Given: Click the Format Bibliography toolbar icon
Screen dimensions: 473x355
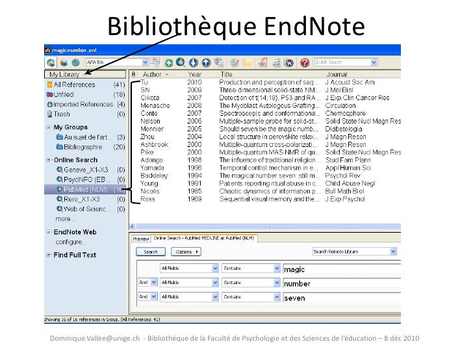Looking at the screenshot, I should (x=276, y=62).
